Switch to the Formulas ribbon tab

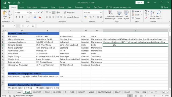[44, 7]
